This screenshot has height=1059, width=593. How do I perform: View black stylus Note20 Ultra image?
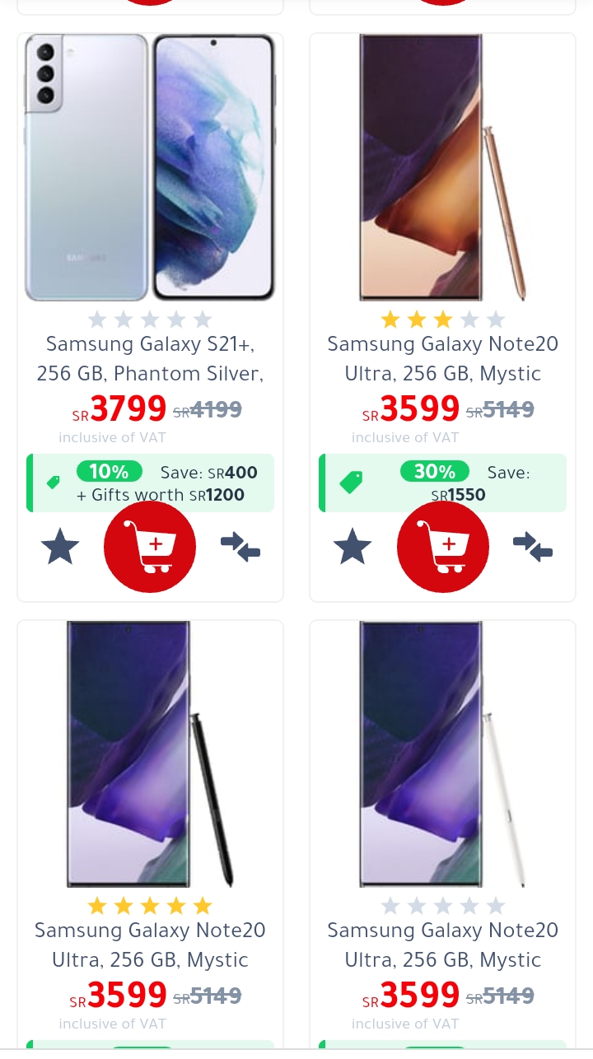pos(150,753)
